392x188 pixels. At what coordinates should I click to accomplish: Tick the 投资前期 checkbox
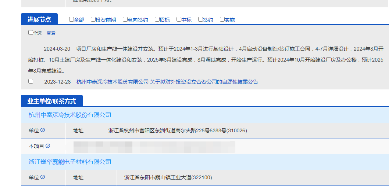[x=93, y=19]
